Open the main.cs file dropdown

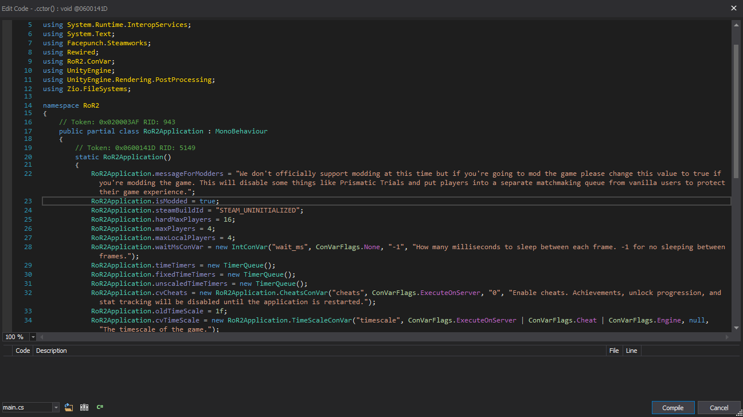56,407
